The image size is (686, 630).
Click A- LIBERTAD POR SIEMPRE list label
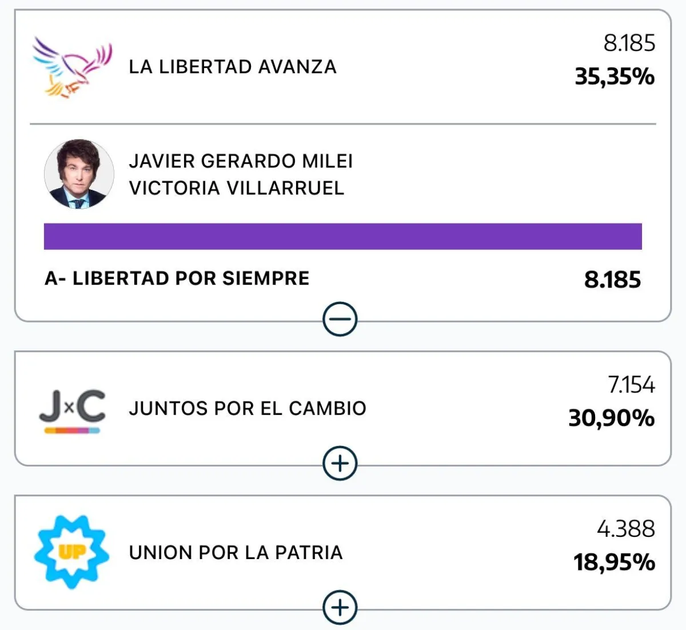pos(177,278)
